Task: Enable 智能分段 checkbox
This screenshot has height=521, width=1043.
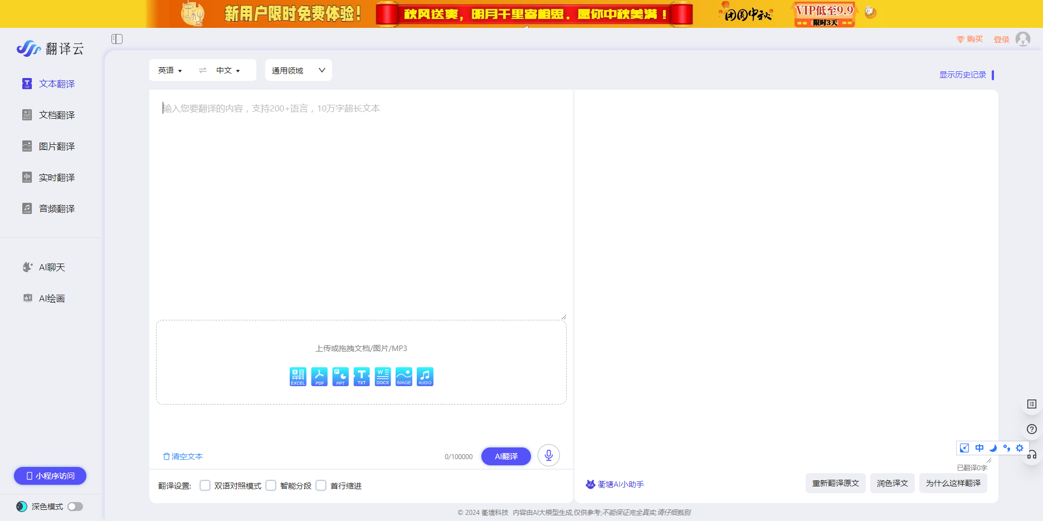Action: [x=271, y=485]
